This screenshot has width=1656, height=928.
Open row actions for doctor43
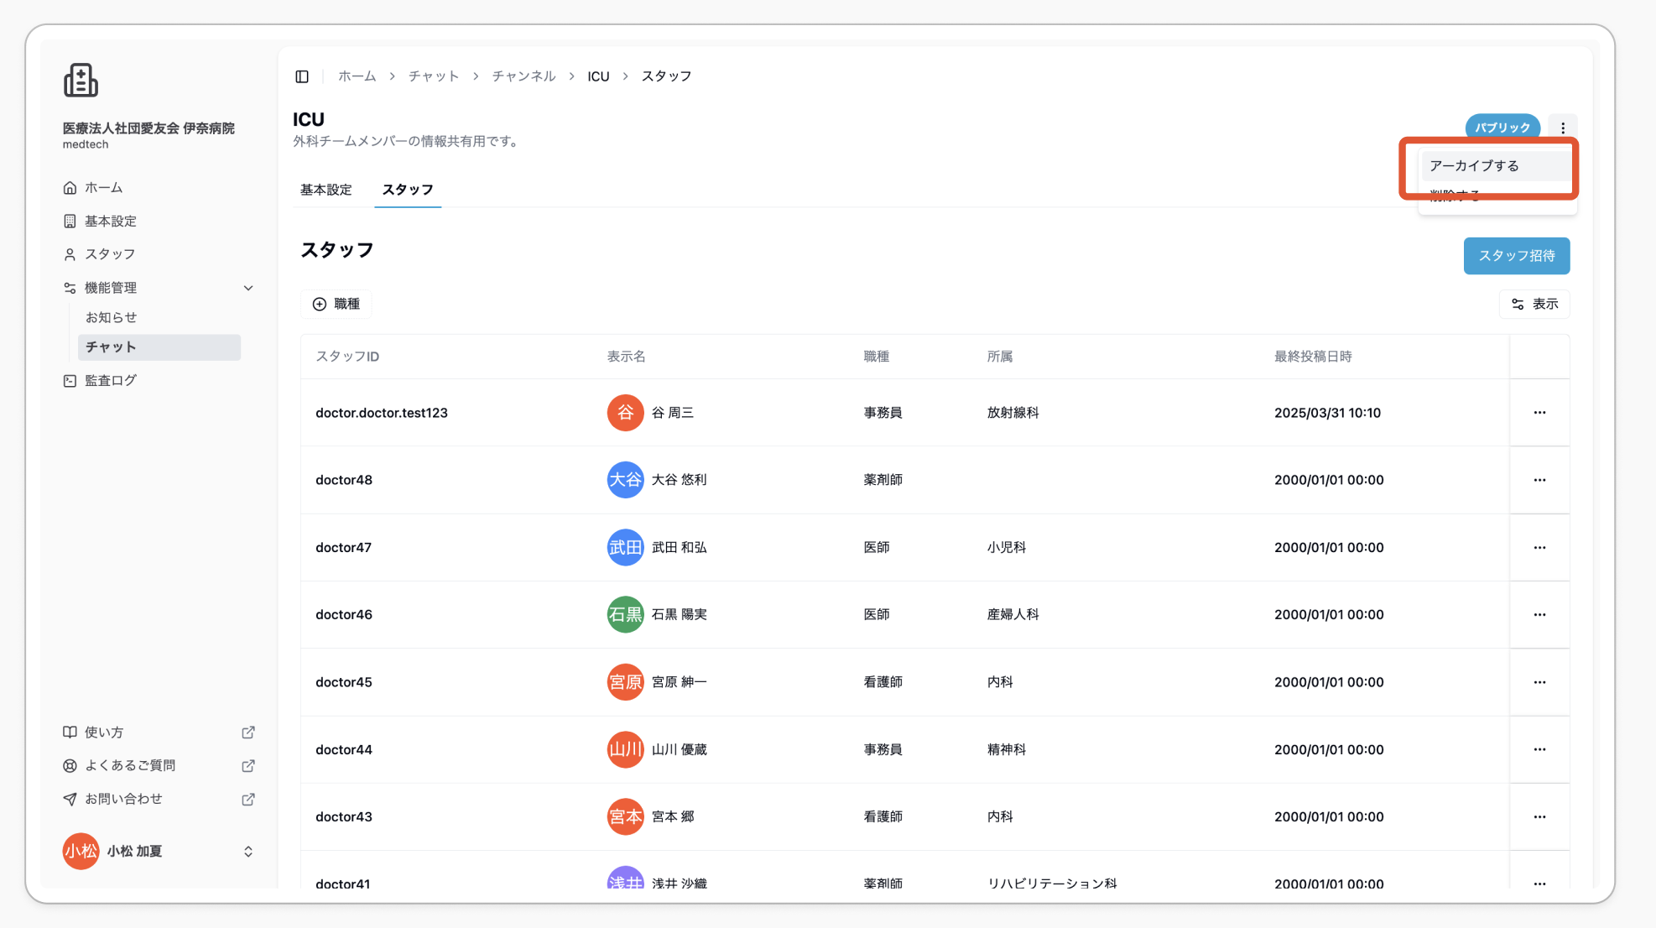(1539, 816)
